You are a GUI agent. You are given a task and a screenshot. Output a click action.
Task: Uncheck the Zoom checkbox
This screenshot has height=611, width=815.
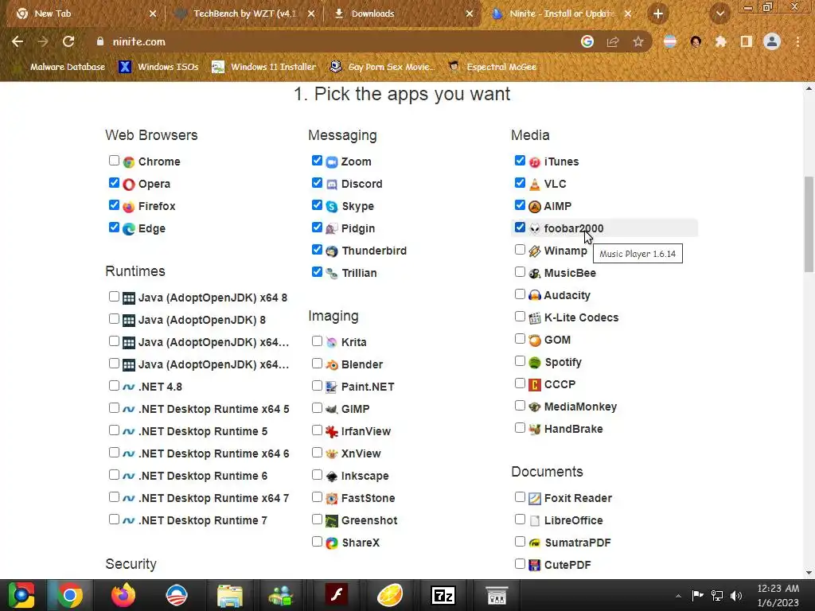coord(317,161)
